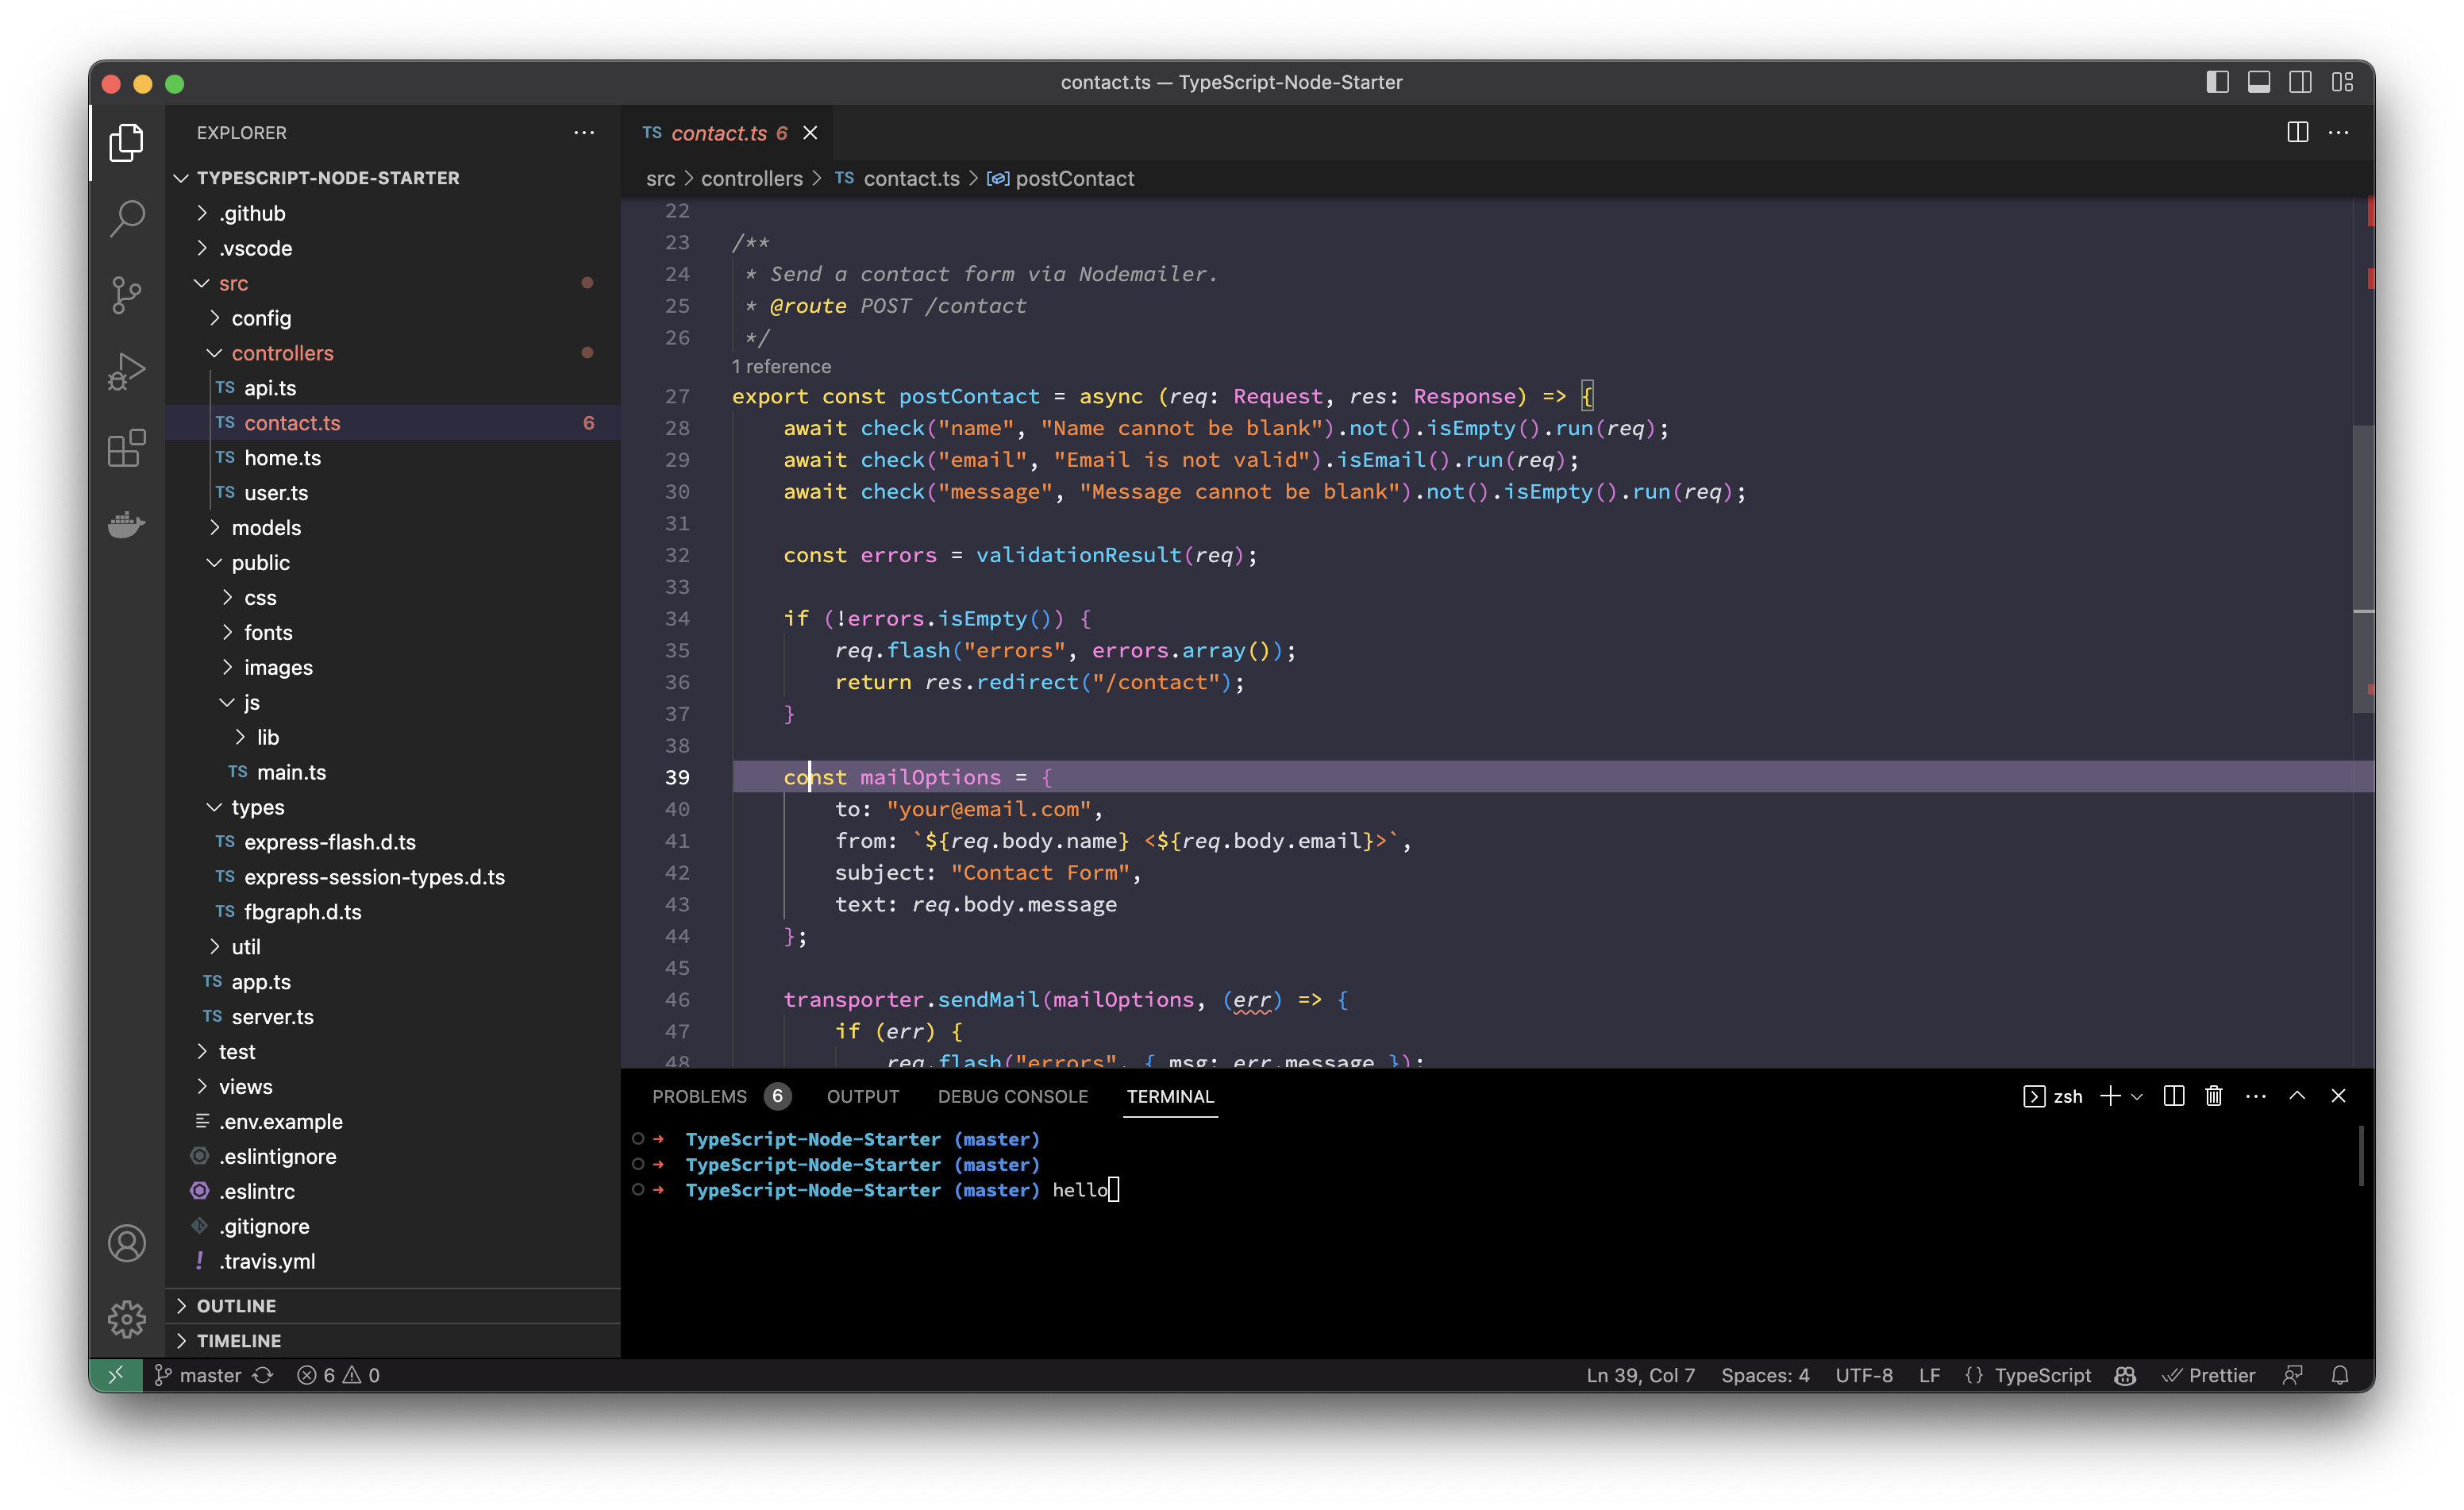Expand the config folder
Screen dimensions: 2464x1510
coord(392,318)
